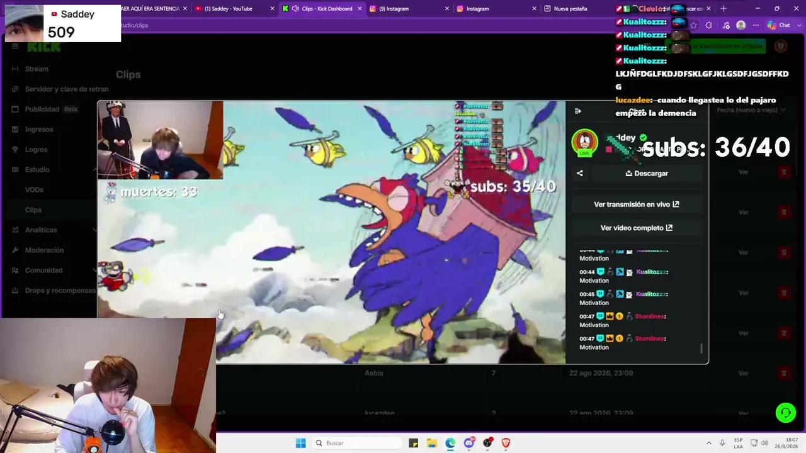Add this page to favorites
The width and height of the screenshot is (806, 453).
point(693,25)
